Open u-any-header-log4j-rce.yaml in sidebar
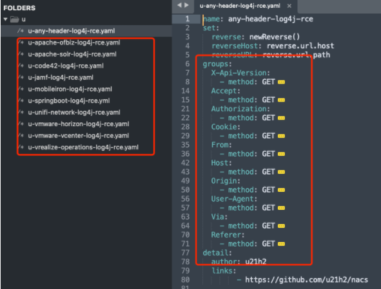This screenshot has height=289, width=381. (71, 31)
